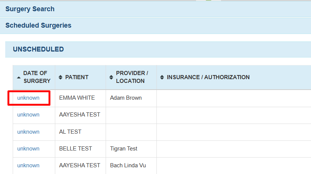Screen dimensions: 311x174
Task: Sort table by Insurance / Authorization header
Action: click(208, 77)
